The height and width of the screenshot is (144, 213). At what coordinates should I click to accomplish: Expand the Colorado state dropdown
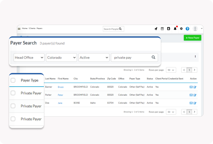[61, 58]
